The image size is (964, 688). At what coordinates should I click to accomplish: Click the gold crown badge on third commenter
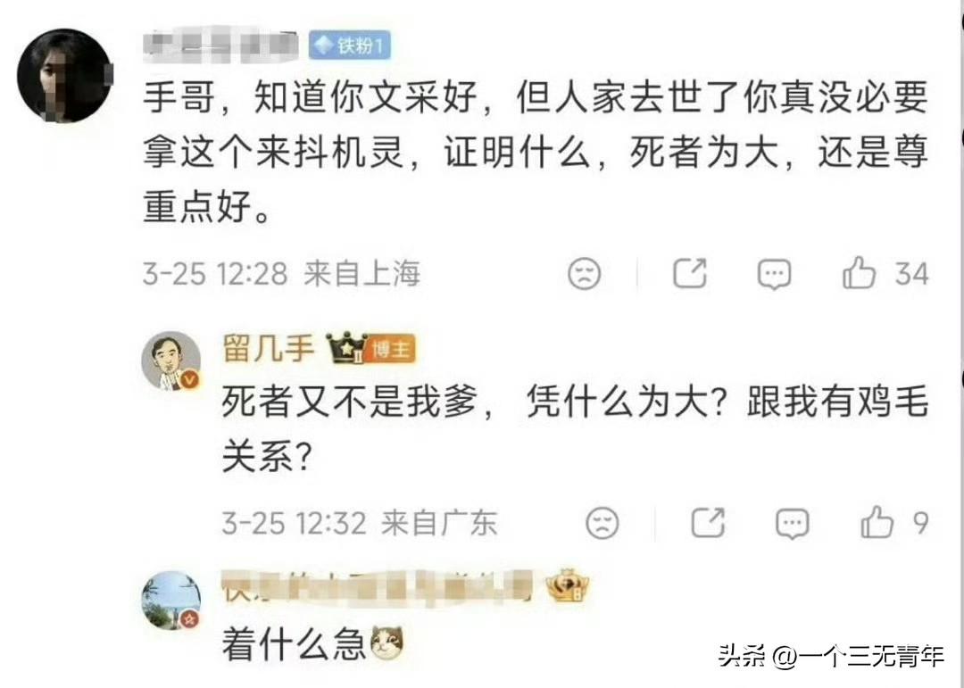pos(568,585)
